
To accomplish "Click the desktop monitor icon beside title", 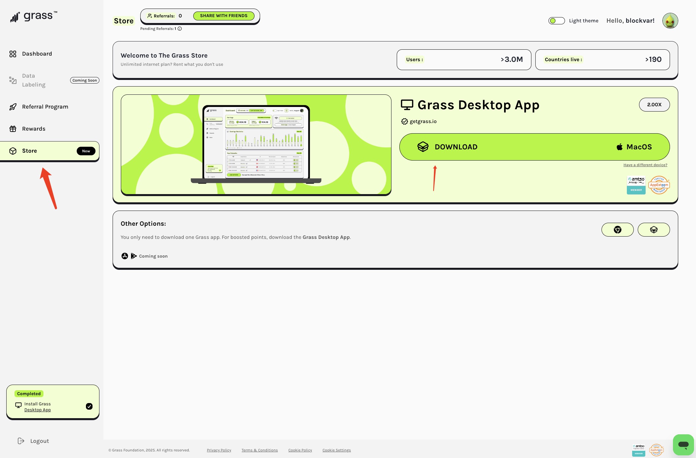I will (407, 105).
